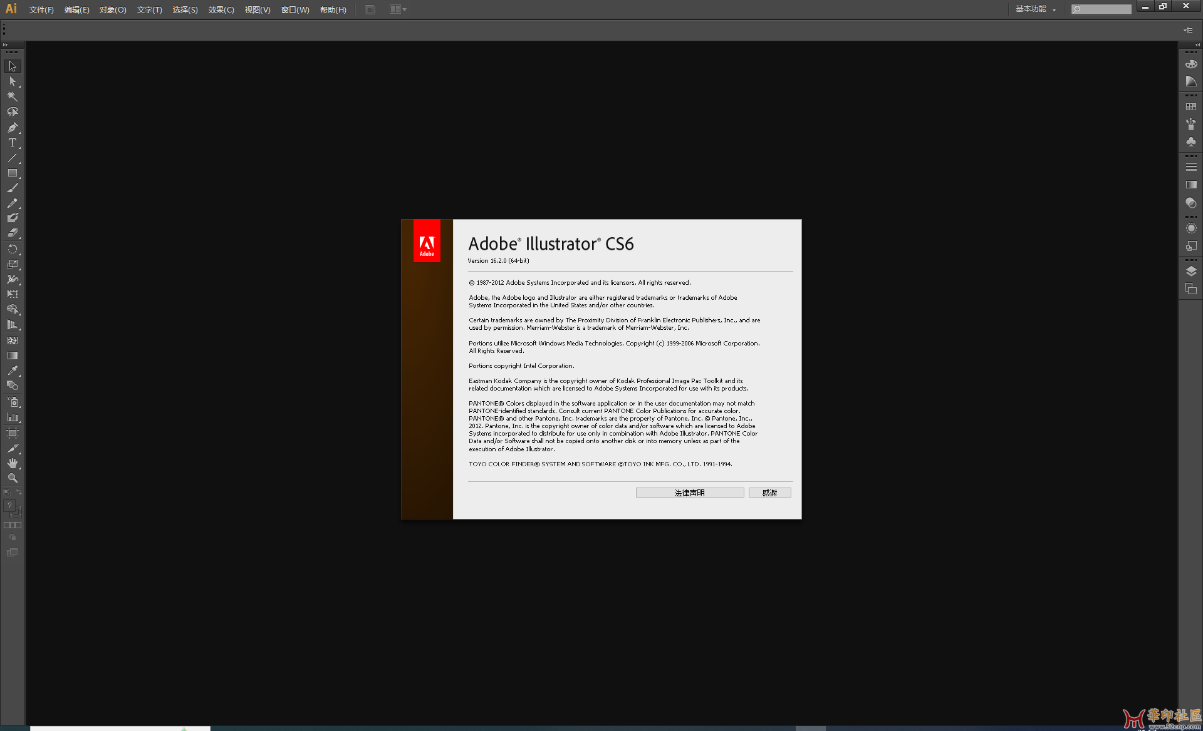Viewport: 1203px width, 731px height.
Task: Select the Gradient tool
Action: tap(12, 355)
